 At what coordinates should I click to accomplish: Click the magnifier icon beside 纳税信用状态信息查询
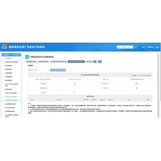[27, 57]
